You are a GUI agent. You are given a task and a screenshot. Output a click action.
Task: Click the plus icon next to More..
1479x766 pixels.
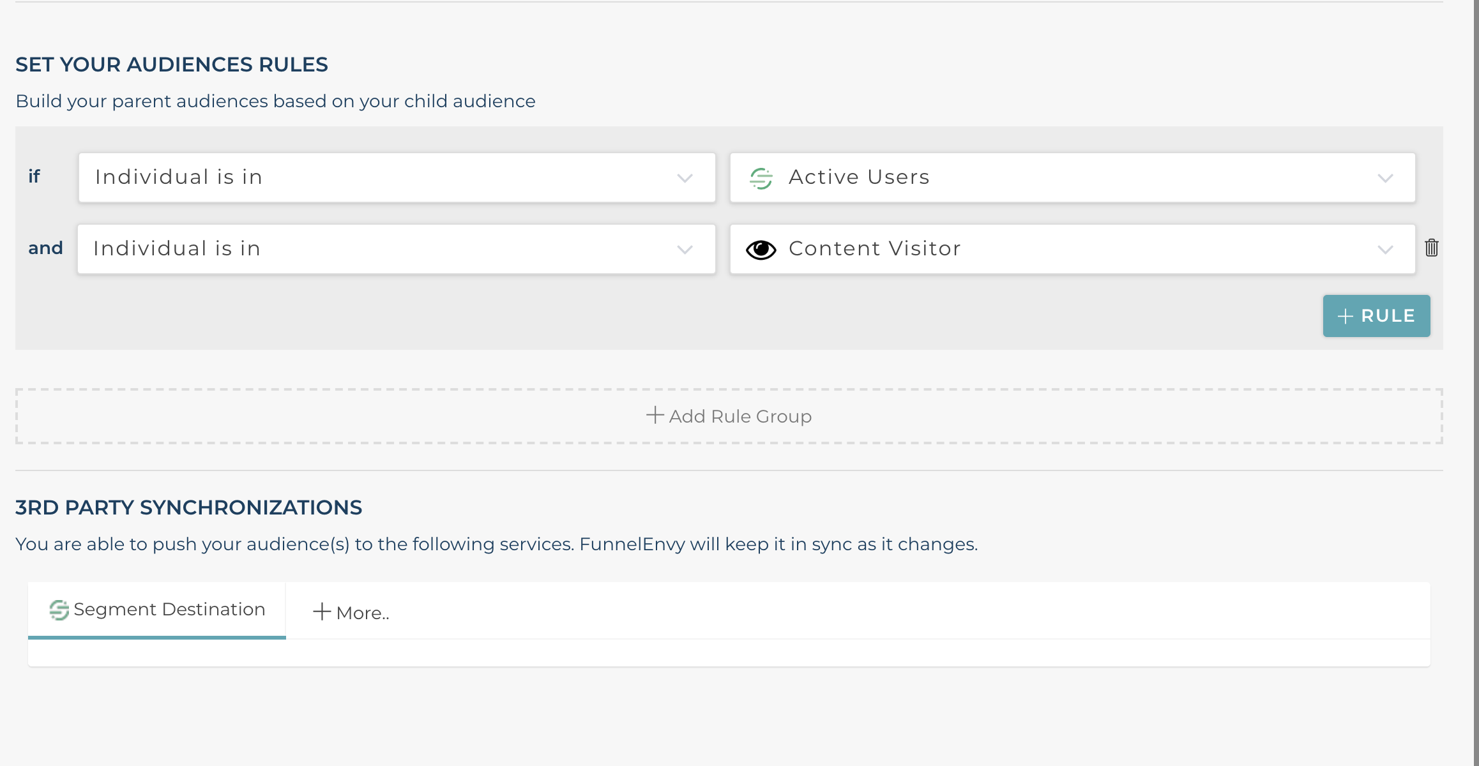pyautogui.click(x=321, y=612)
